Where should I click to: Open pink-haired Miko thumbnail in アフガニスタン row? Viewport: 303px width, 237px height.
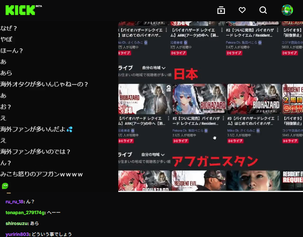tap(144, 180)
